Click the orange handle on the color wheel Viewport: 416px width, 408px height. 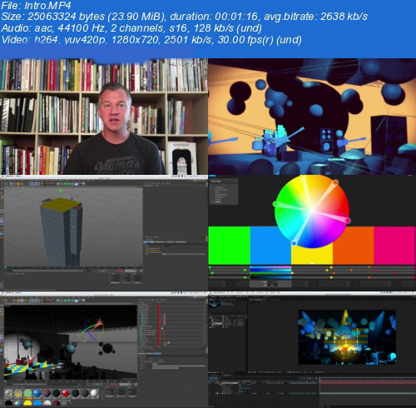335,182
